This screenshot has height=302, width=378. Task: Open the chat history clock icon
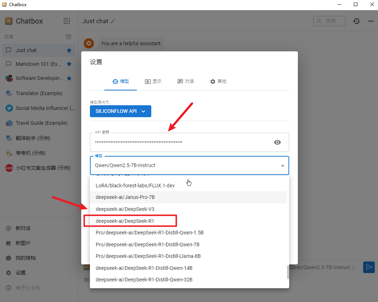(356, 21)
